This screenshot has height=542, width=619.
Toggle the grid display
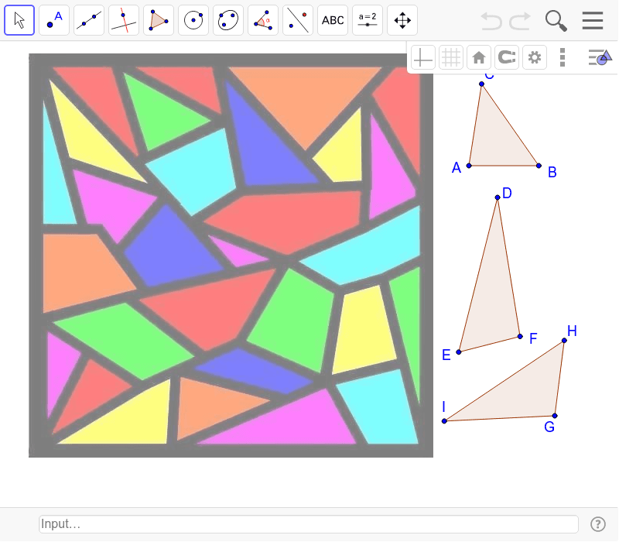451,57
